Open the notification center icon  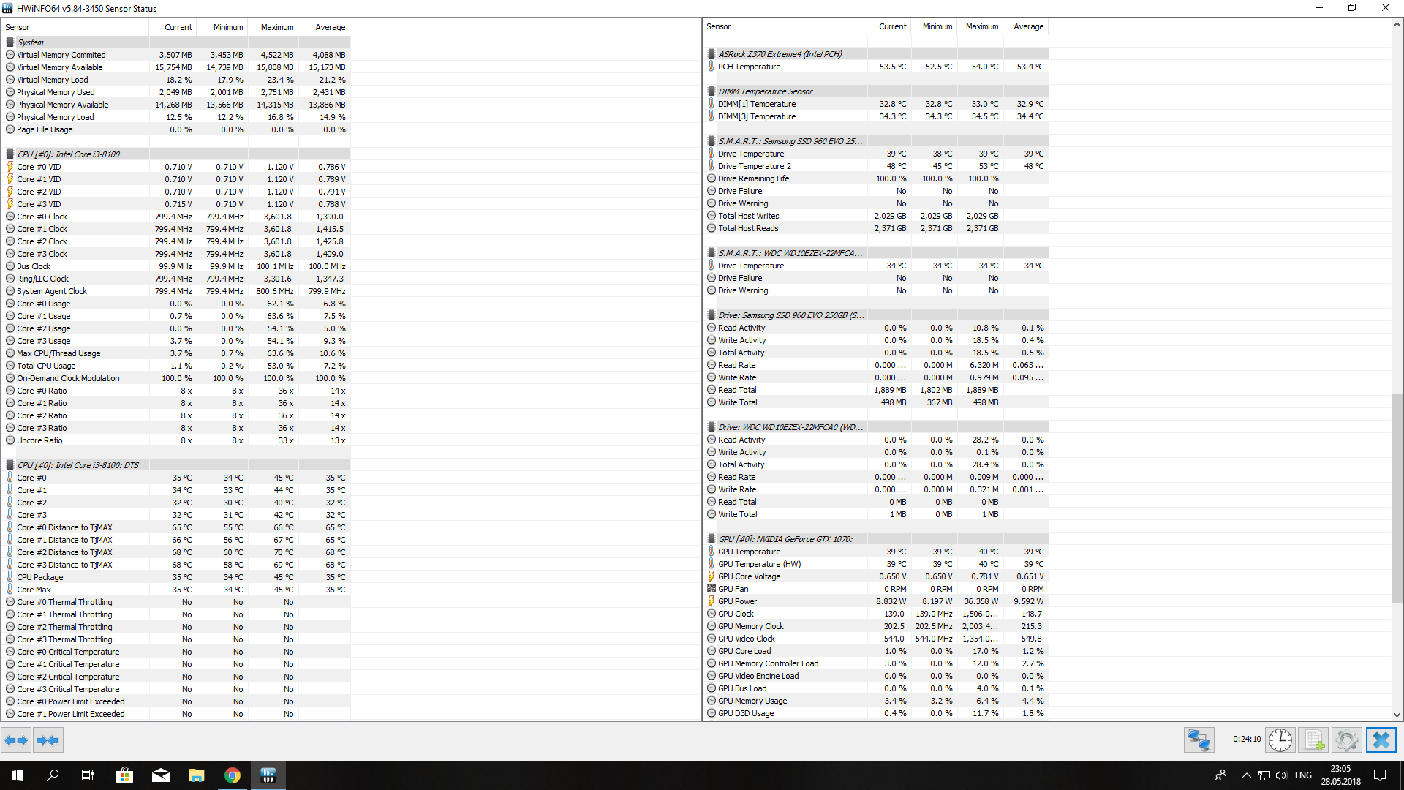click(1380, 775)
